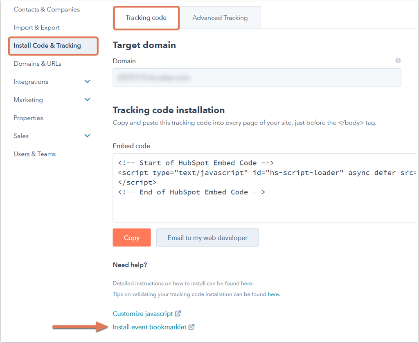419x343 pixels.
Task: Open Contacts & Companies settings
Action: click(x=47, y=9)
